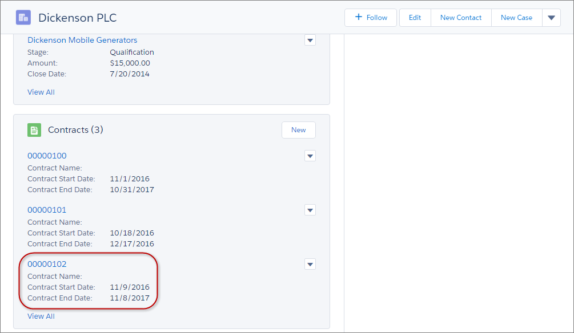Click View All under the opportunity section
574x333 pixels.
point(41,92)
